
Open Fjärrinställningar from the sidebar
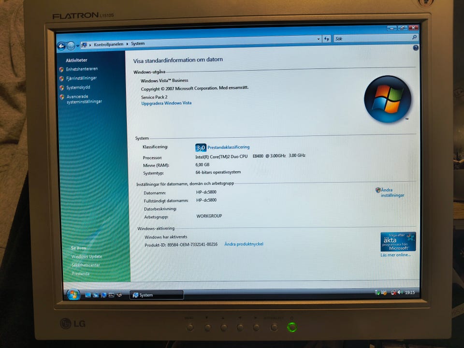tap(81, 78)
